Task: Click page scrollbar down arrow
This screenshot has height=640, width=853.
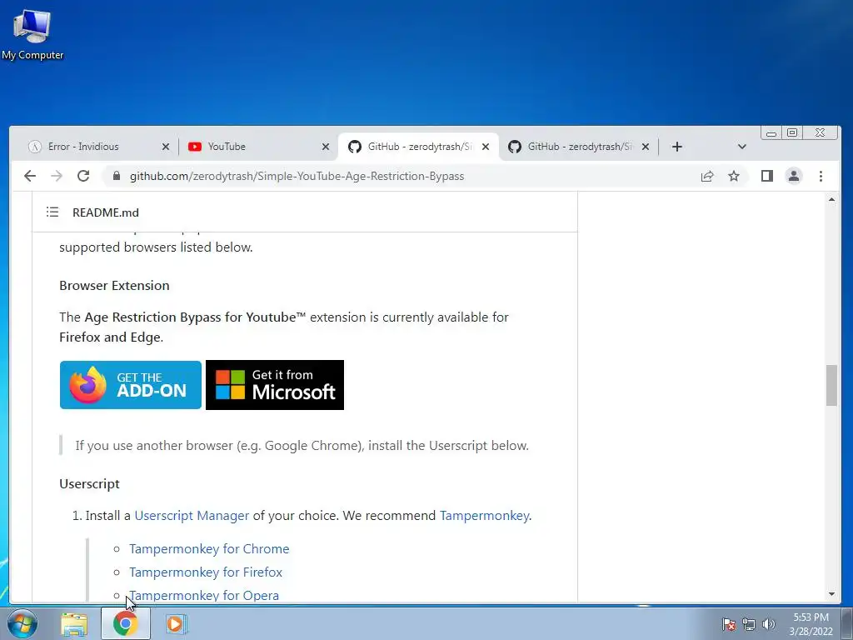Action: pyautogui.click(x=831, y=593)
